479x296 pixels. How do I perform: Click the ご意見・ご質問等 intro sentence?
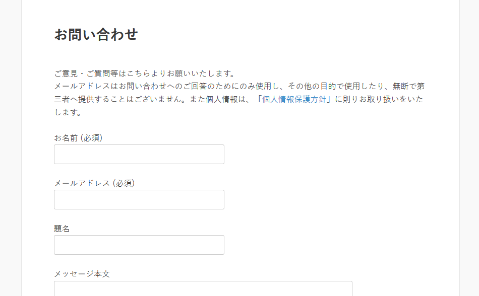pyautogui.click(x=145, y=73)
